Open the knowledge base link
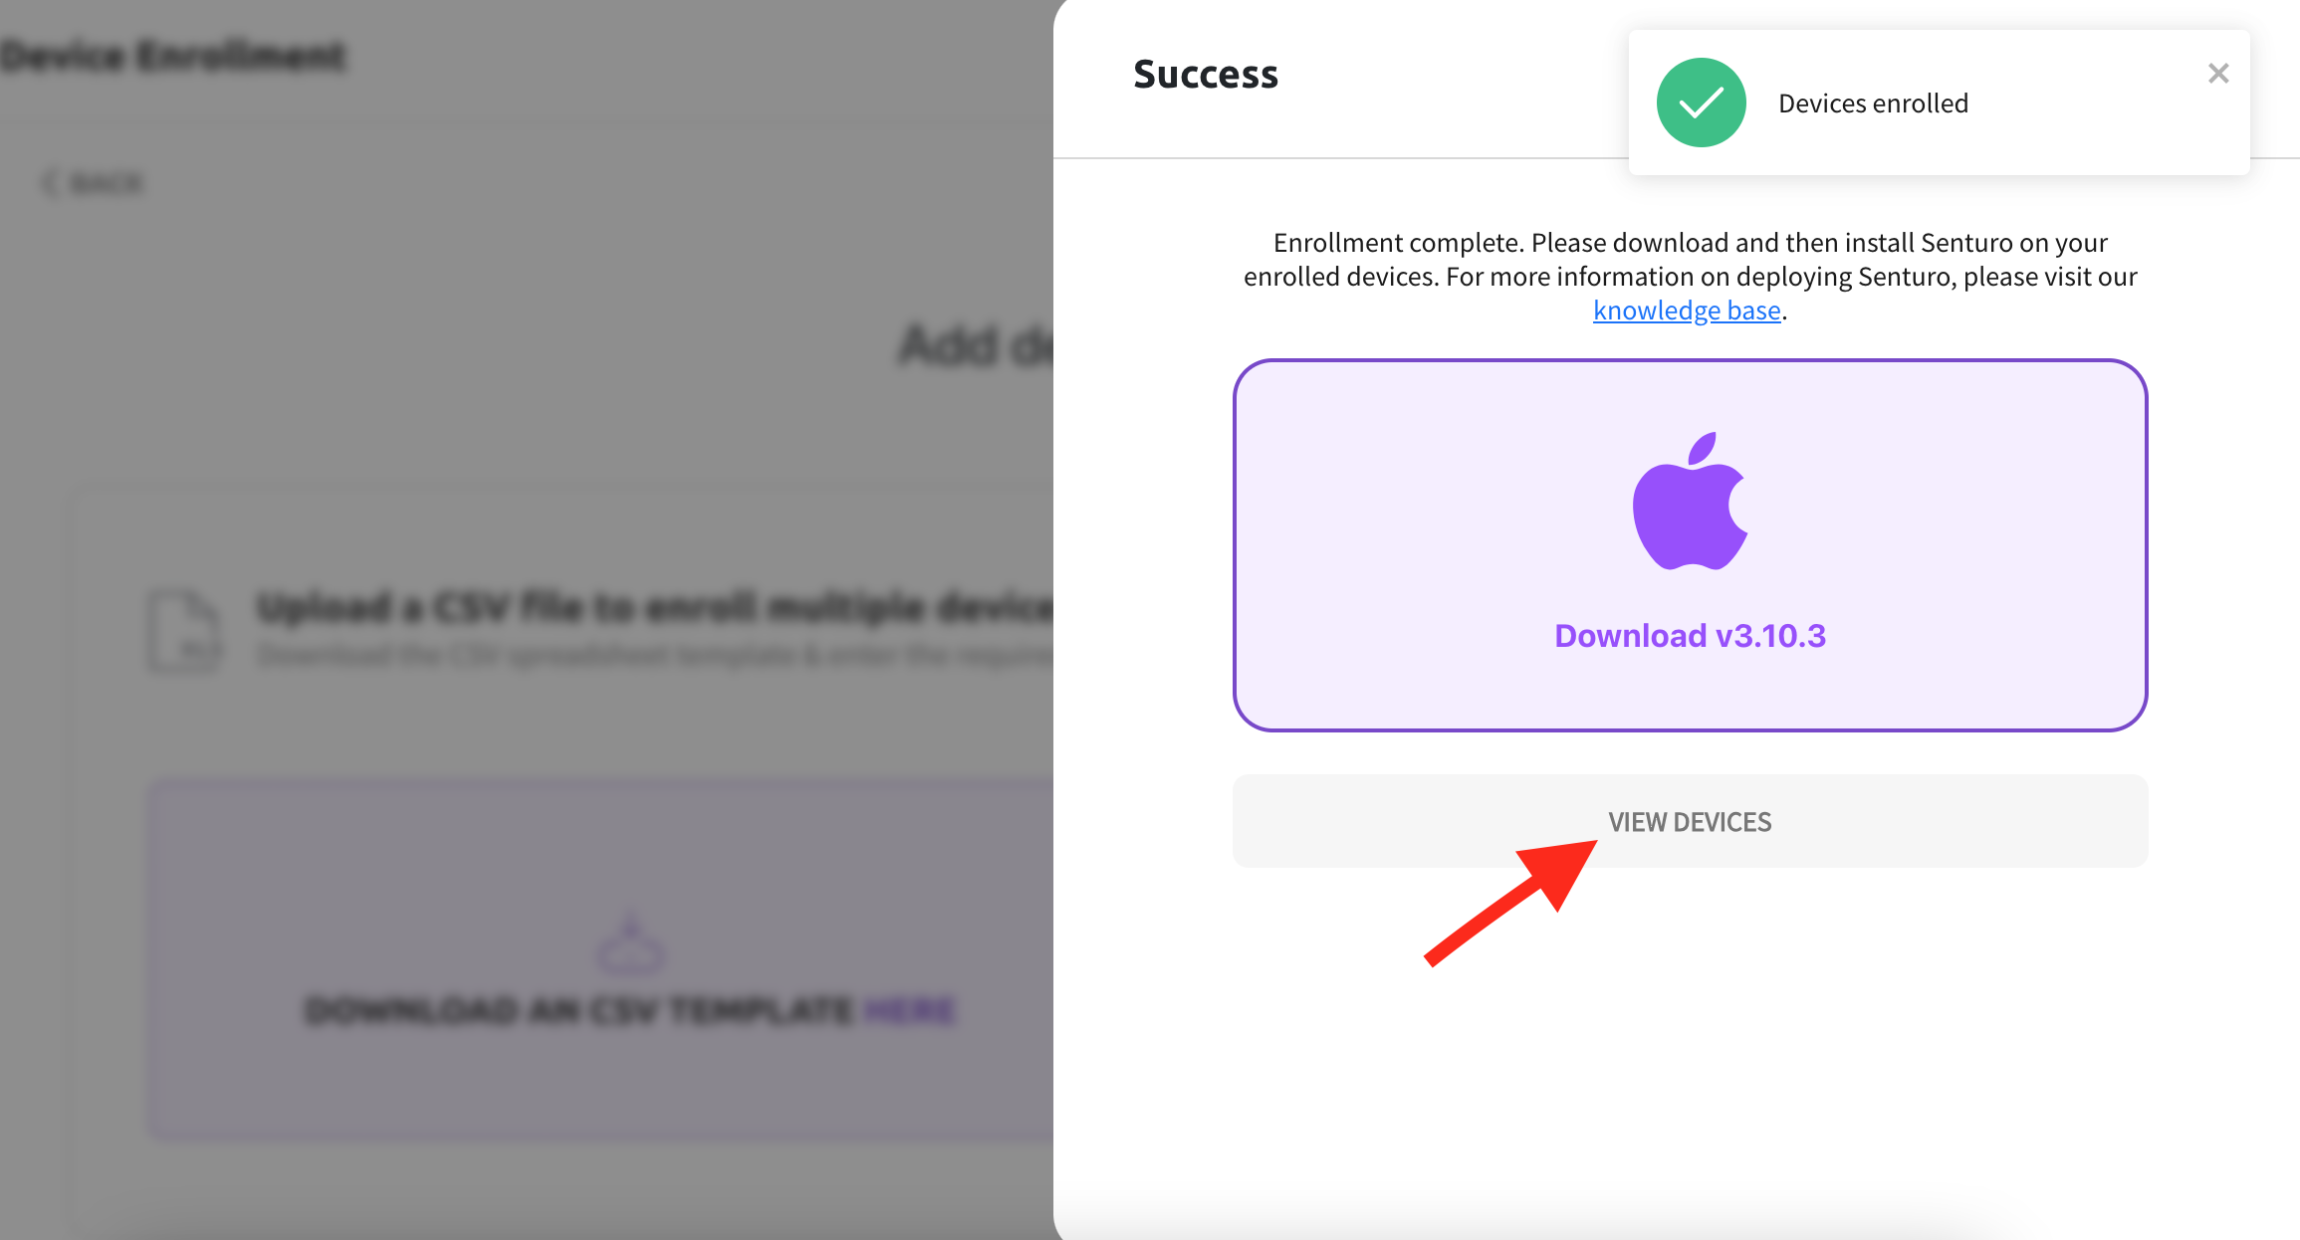 tap(1687, 310)
